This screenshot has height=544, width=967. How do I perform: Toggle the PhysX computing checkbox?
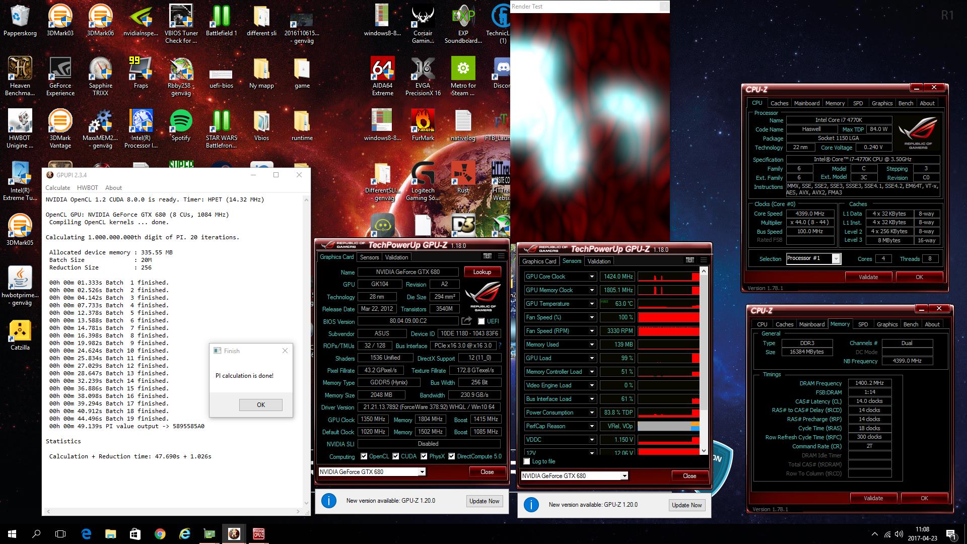[424, 456]
